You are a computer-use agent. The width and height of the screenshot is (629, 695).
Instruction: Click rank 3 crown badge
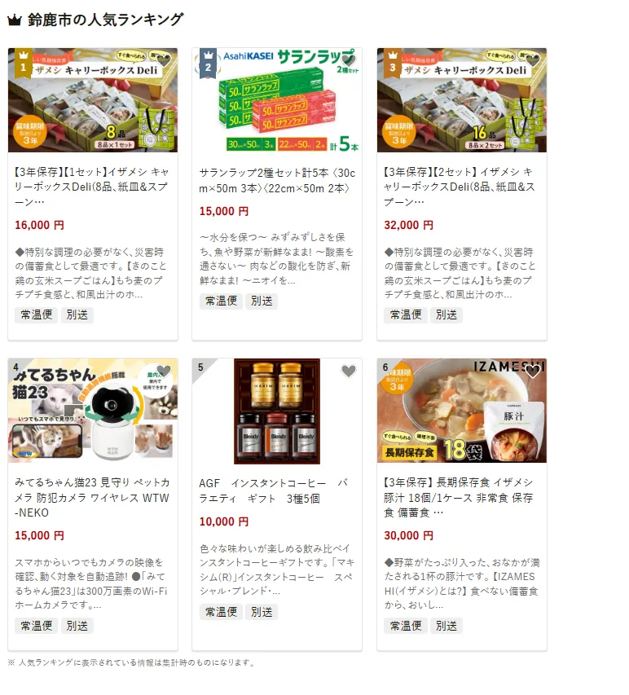coord(392,63)
